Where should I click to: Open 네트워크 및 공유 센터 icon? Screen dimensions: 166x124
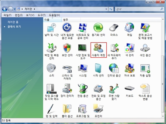[x=83, y=31]
